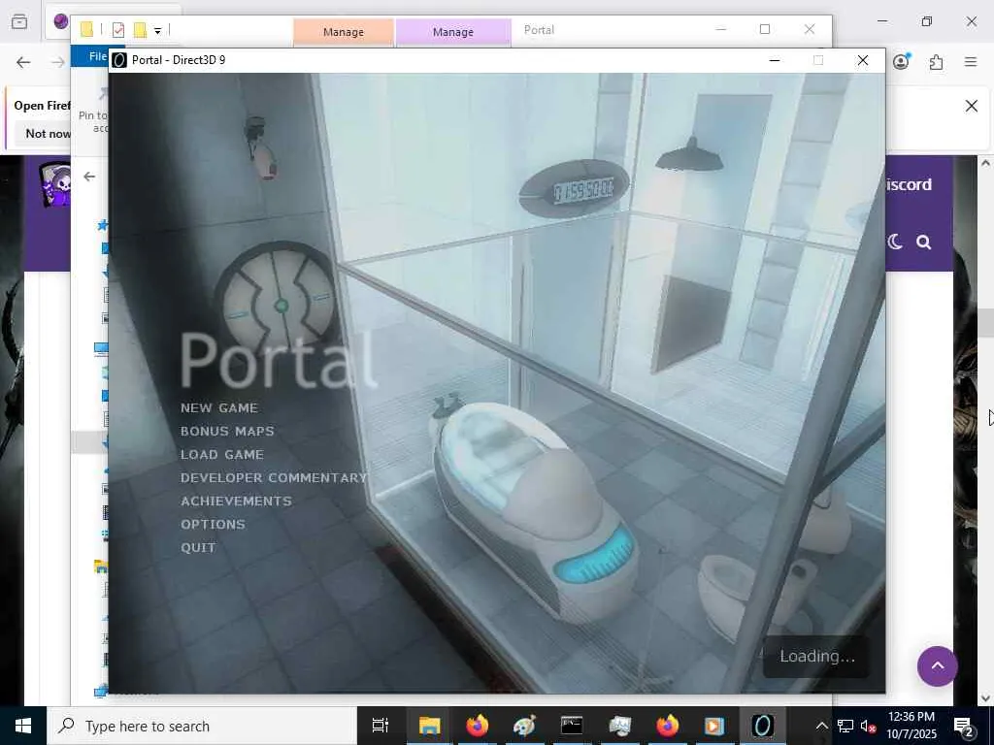Screen dimensions: 994x745
Task: Open Firefox tab overview icon
Action: (x=19, y=21)
